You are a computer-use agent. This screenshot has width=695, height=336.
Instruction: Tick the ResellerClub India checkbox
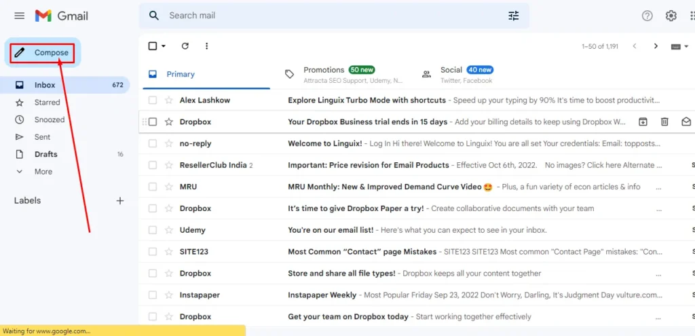[x=153, y=165]
